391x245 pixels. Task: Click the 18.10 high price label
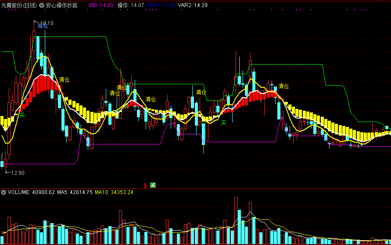[x=47, y=23]
